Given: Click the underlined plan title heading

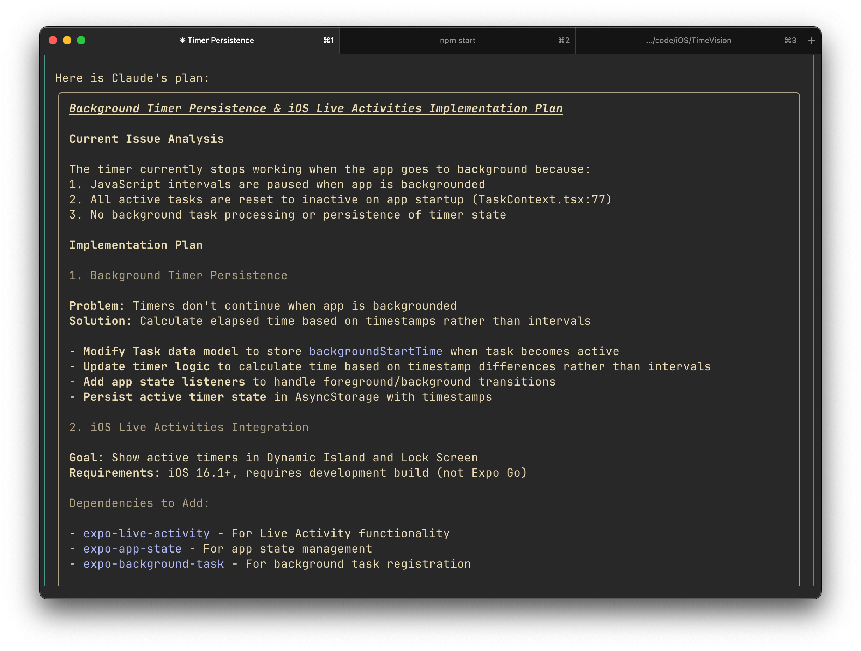Looking at the screenshot, I should [316, 109].
